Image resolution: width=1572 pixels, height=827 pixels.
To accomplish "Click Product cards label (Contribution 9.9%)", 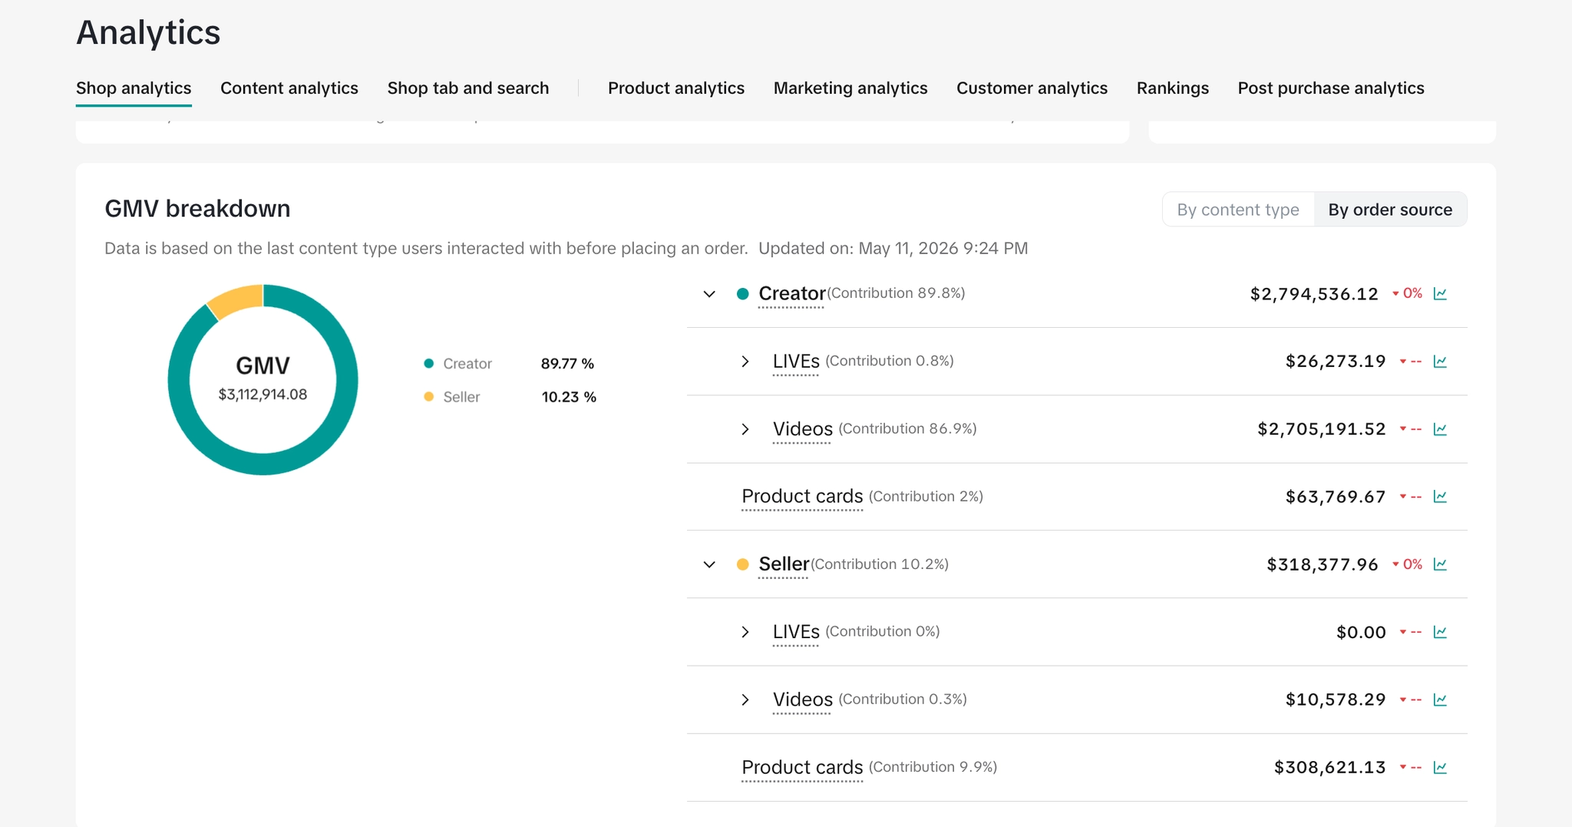I will (x=802, y=767).
